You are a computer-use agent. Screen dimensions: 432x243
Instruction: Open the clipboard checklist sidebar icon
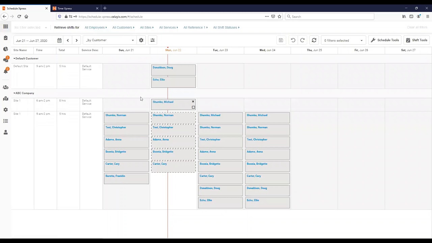[5, 38]
